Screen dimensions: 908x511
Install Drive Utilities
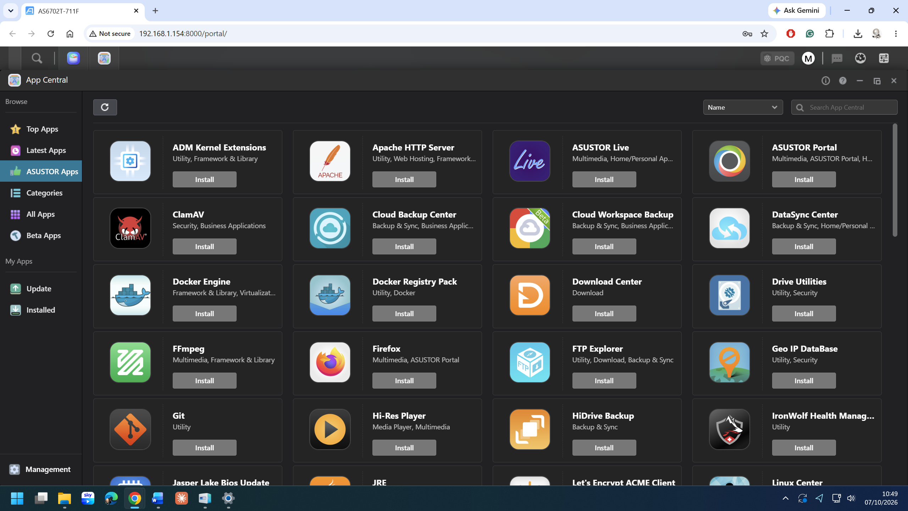(804, 314)
